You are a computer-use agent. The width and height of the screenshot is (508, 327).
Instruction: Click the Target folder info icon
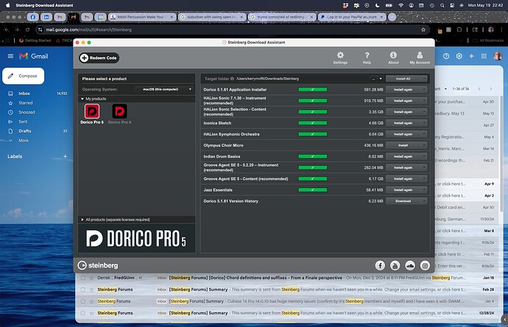tap(232, 79)
